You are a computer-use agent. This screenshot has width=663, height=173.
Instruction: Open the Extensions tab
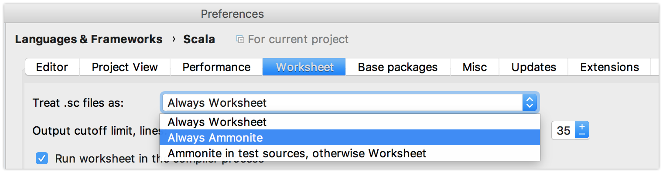(609, 67)
